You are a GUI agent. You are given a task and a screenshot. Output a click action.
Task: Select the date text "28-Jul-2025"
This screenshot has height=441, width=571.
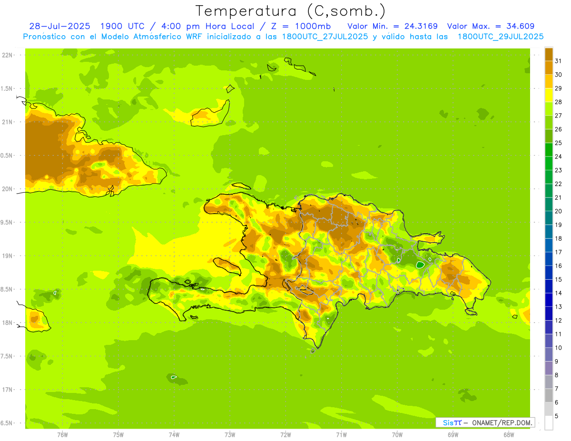[x=59, y=26]
